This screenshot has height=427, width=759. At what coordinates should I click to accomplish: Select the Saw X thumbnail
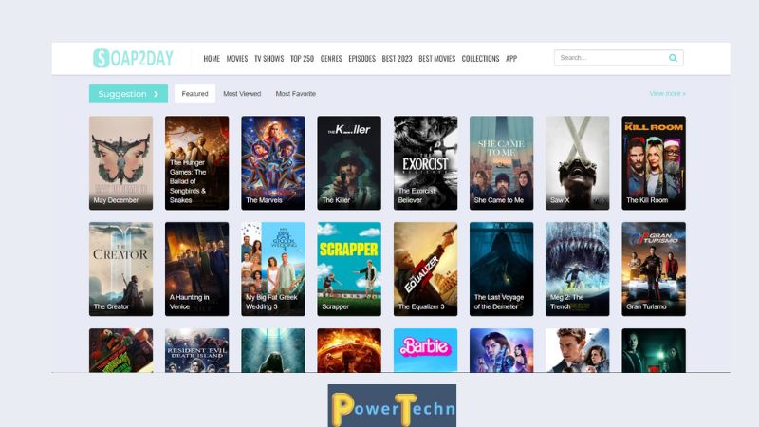point(577,162)
